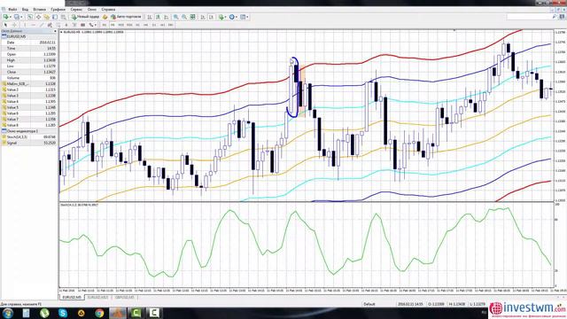Open the indicators list icon
Screen dimensions: 567x319
click(x=221, y=17)
